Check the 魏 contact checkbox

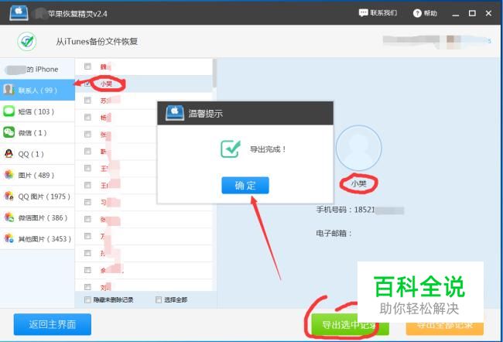[87, 67]
